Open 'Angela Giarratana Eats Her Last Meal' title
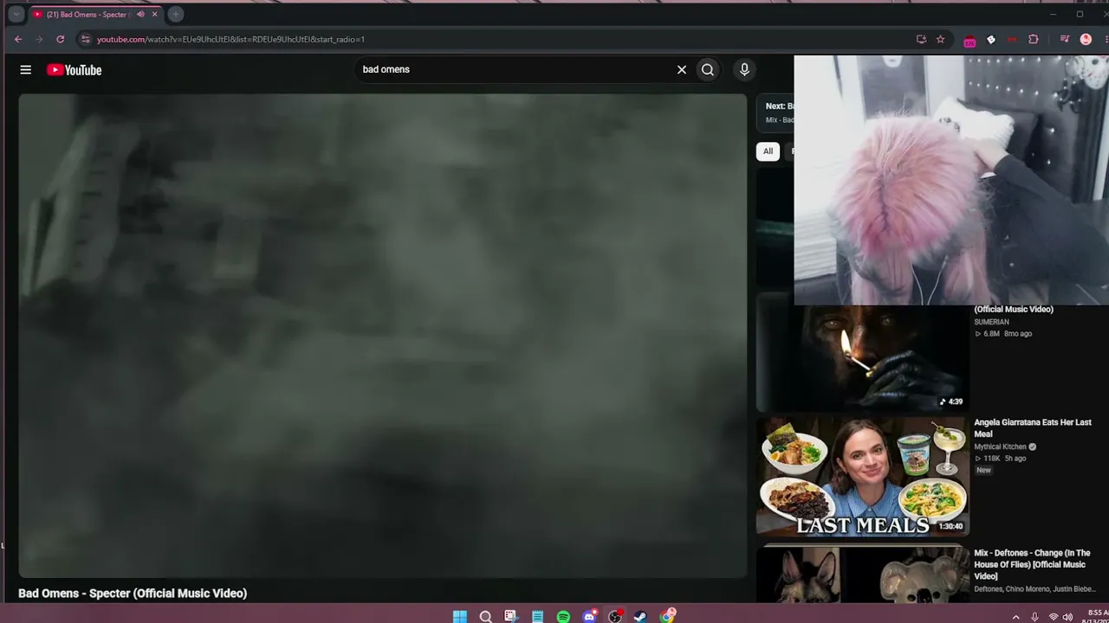Screen dimensions: 1109x623 (1032, 428)
